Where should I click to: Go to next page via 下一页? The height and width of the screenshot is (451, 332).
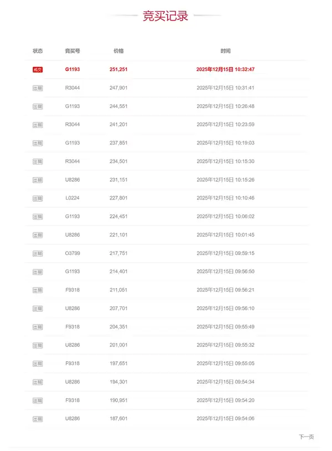coord(306,437)
